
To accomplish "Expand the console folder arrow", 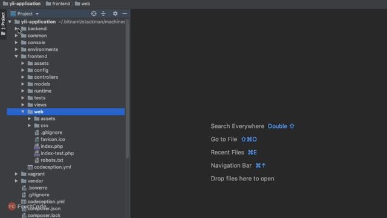I will (16, 42).
